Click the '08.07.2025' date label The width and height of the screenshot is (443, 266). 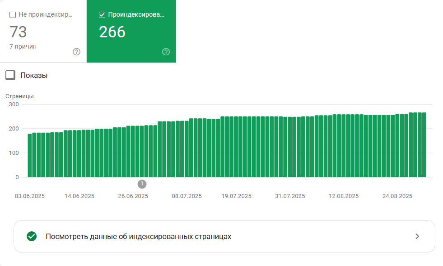coord(187,196)
